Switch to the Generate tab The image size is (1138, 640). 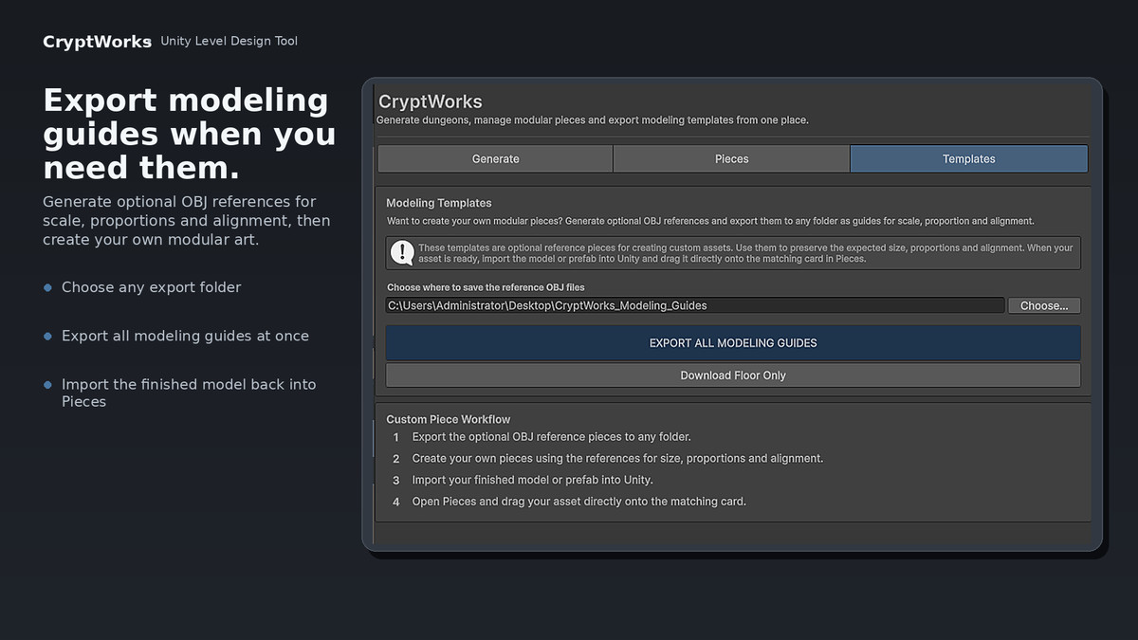(x=495, y=158)
